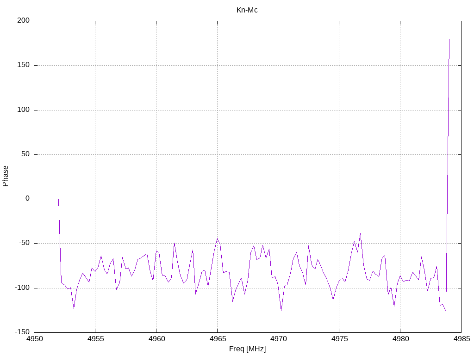
Task: Click the Freq [MHz] x-axis label
Action: pyautogui.click(x=247, y=349)
